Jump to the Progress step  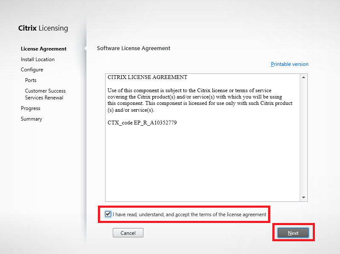(x=31, y=108)
